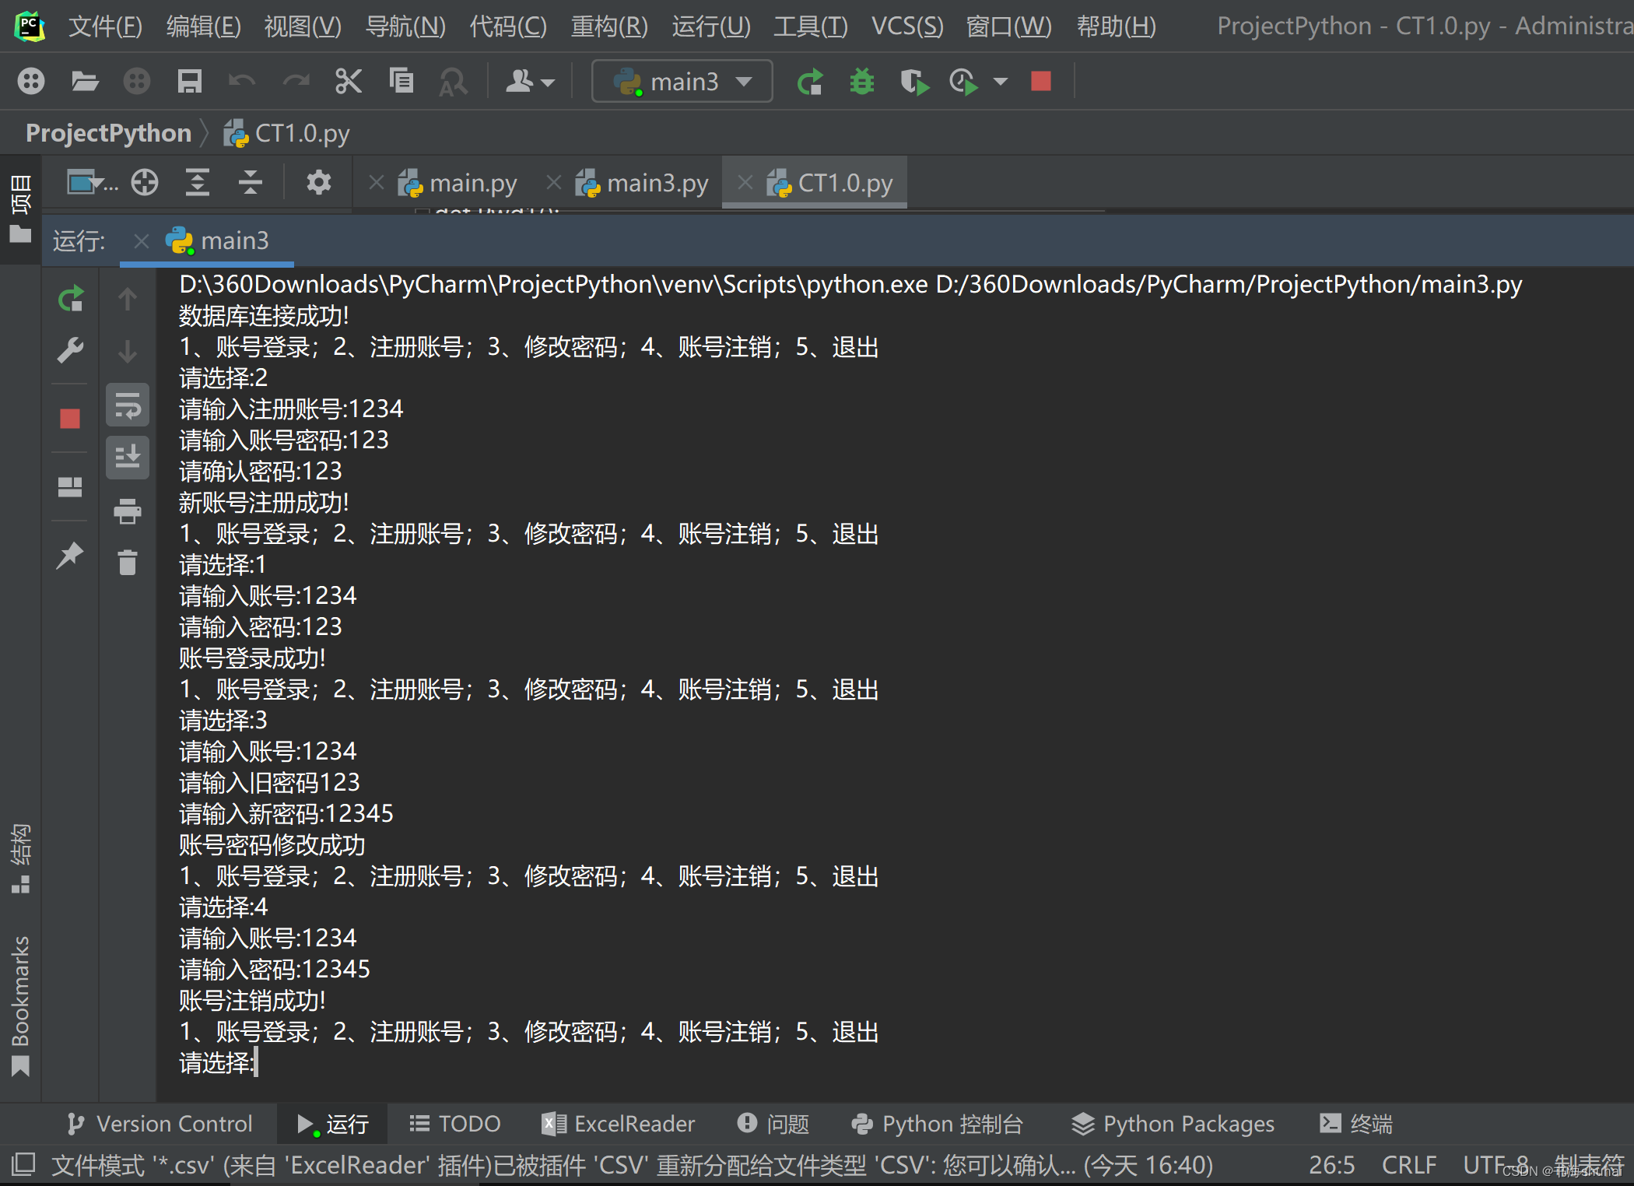The height and width of the screenshot is (1186, 1634).
Task: Click the Clear All trash icon
Action: pyautogui.click(x=128, y=562)
